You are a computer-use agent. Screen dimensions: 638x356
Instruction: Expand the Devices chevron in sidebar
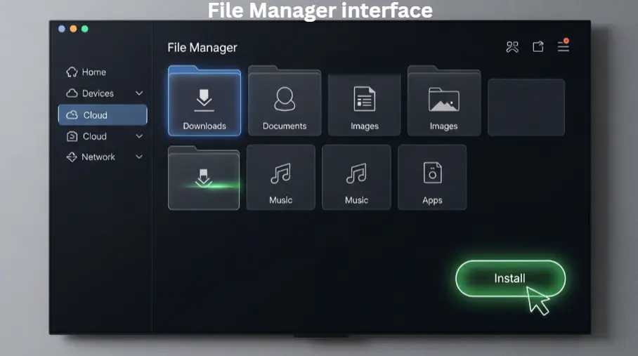[139, 93]
